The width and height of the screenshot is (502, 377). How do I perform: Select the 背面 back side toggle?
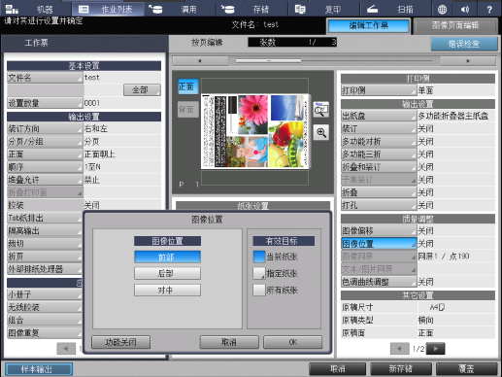click(x=187, y=110)
